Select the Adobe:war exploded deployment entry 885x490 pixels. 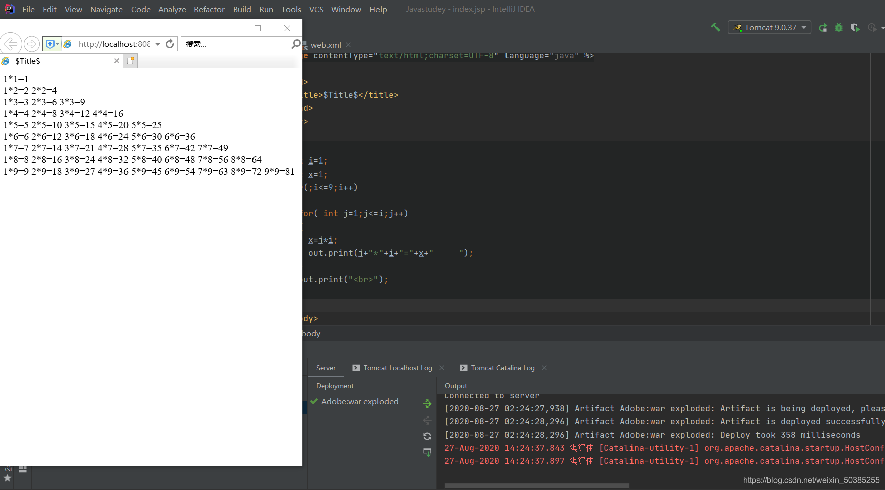point(360,401)
